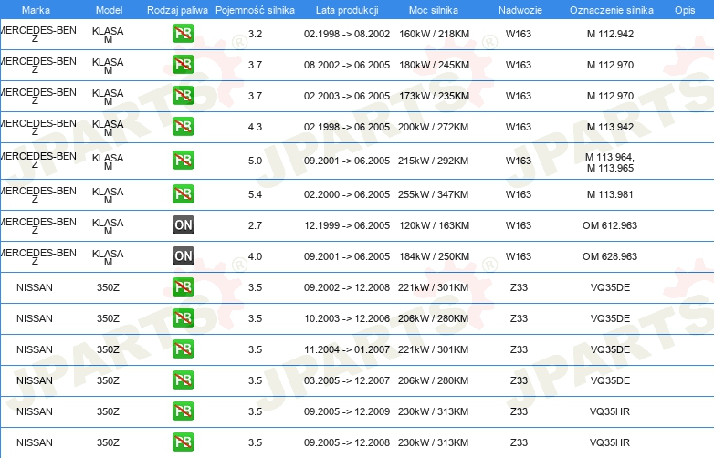714x458 pixels.
Task: Click 350Z model in 11.2004 -> 01.2007 row
Action: pos(108,349)
